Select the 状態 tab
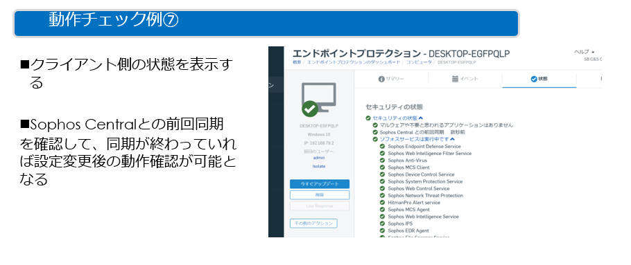The width and height of the screenshot is (631, 265). 539,79
